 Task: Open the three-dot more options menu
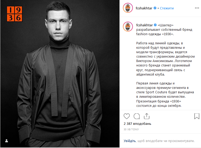[197, 8]
